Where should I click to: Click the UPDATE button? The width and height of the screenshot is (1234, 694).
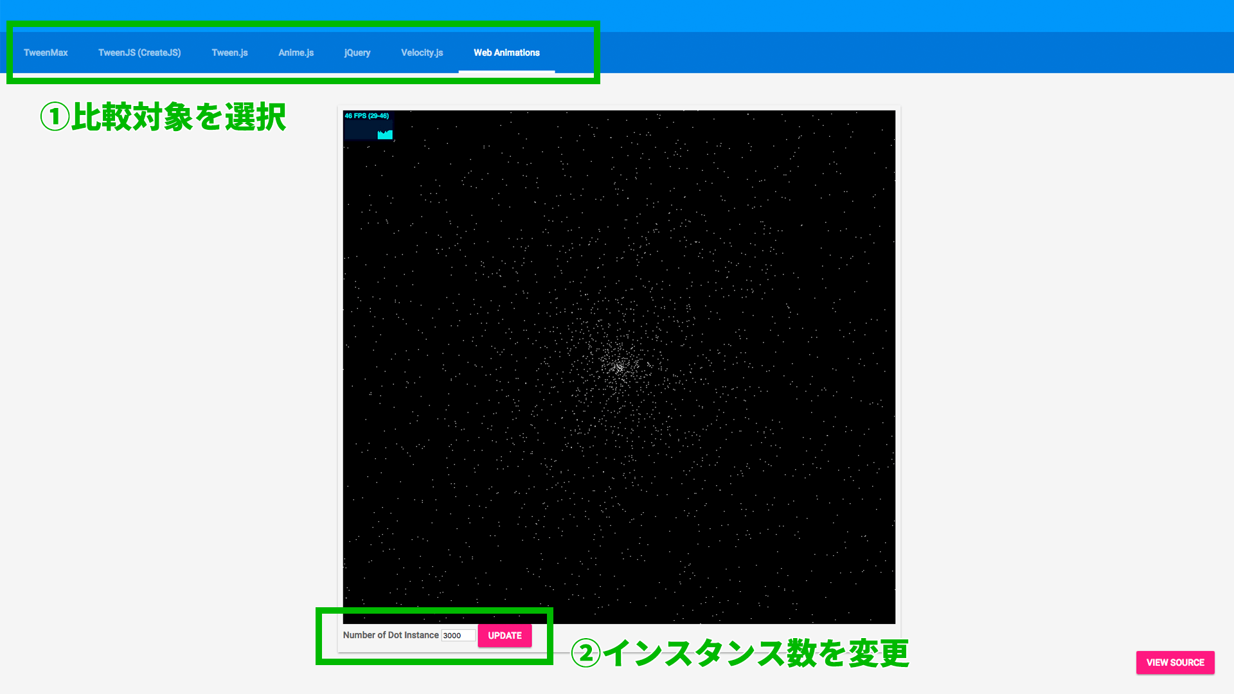(504, 636)
